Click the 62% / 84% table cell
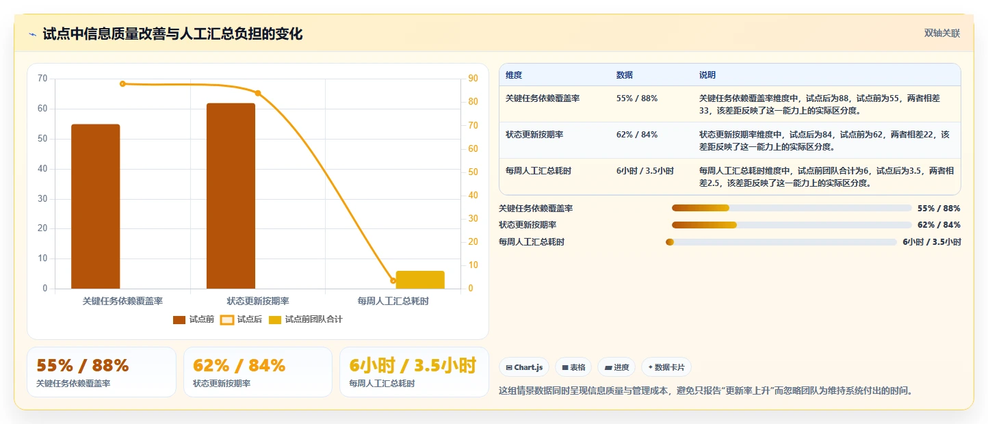Screen dimensions: 988x424 point(637,135)
